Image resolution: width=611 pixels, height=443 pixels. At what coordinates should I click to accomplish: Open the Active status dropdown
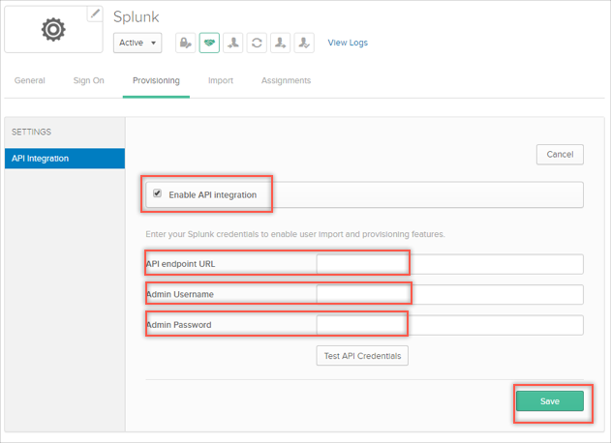point(137,43)
